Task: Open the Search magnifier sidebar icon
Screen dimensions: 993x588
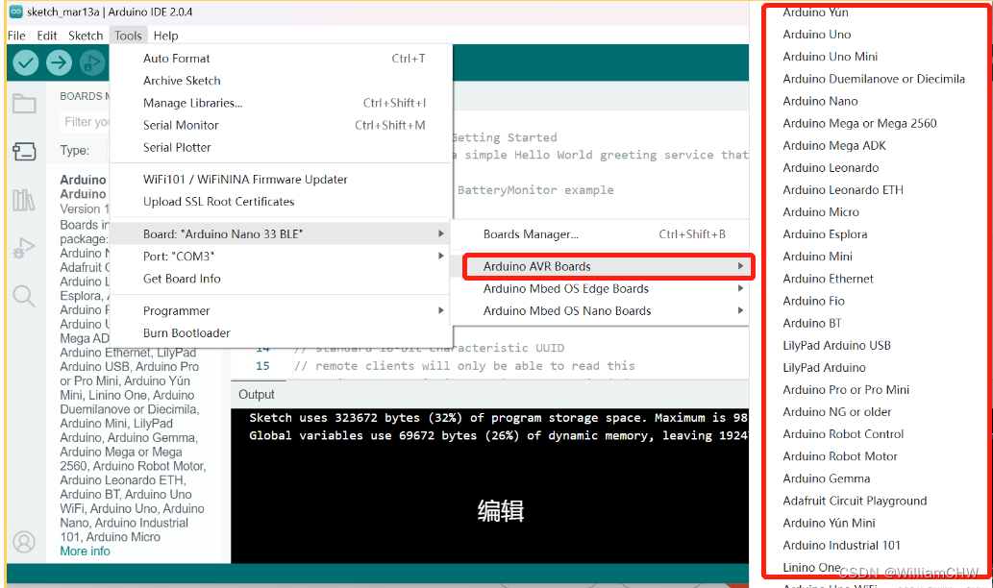Action: pos(24,296)
